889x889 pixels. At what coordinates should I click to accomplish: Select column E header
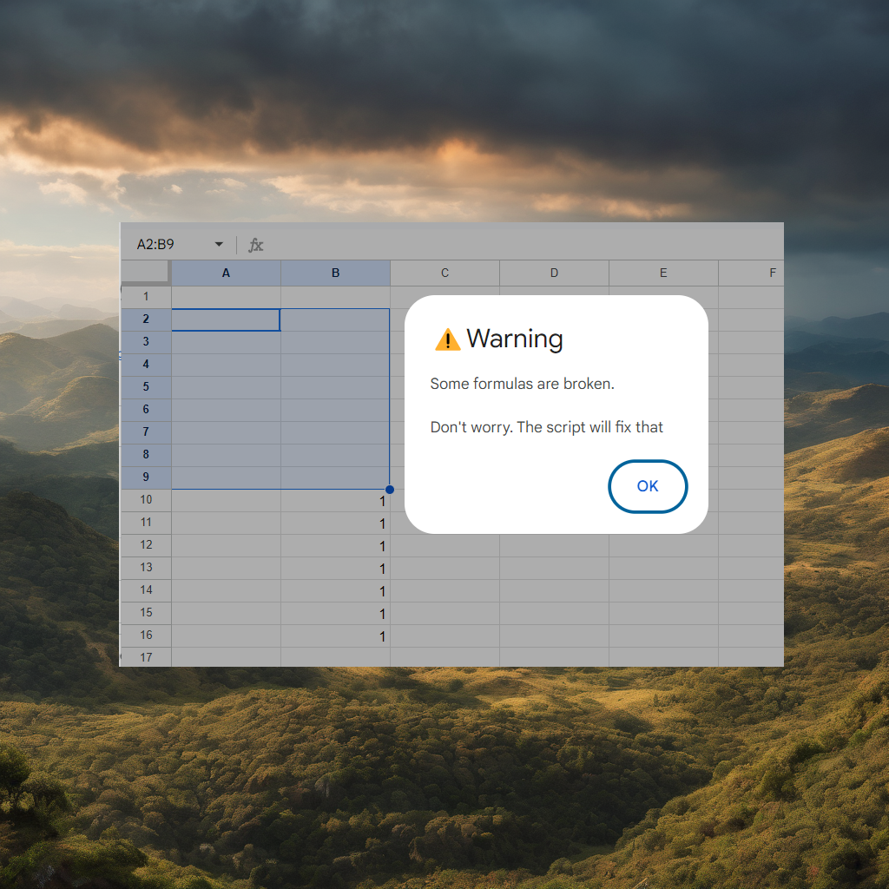pyautogui.click(x=663, y=273)
